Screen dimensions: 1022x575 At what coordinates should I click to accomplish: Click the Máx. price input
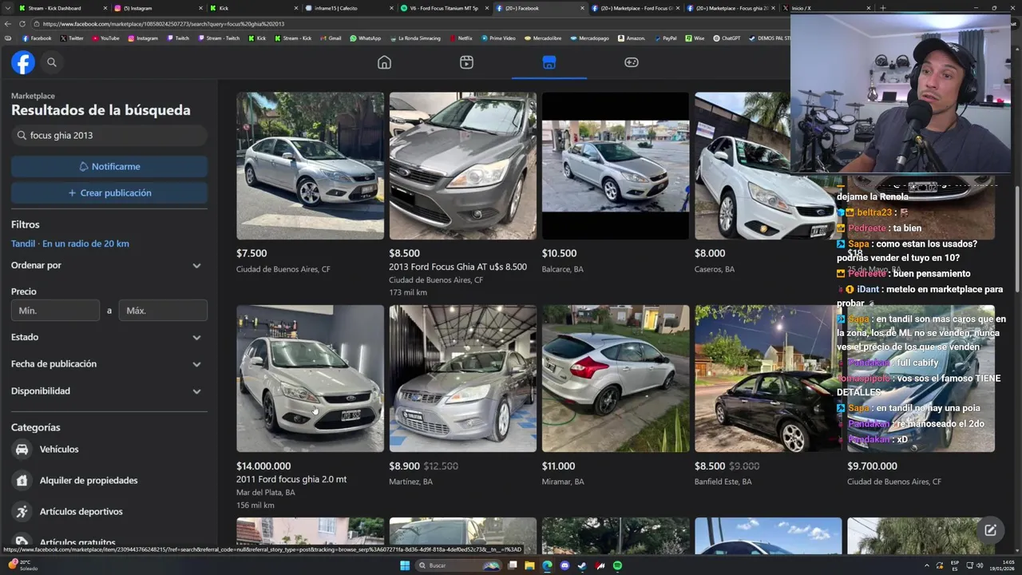point(163,311)
